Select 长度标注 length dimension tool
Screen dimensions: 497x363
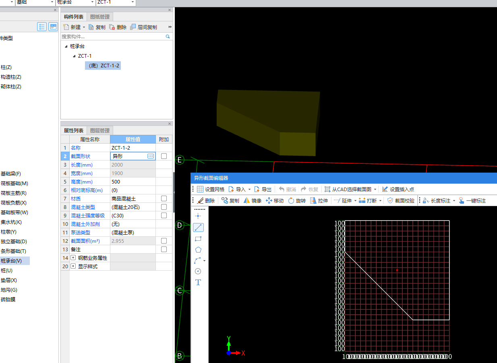437,200
